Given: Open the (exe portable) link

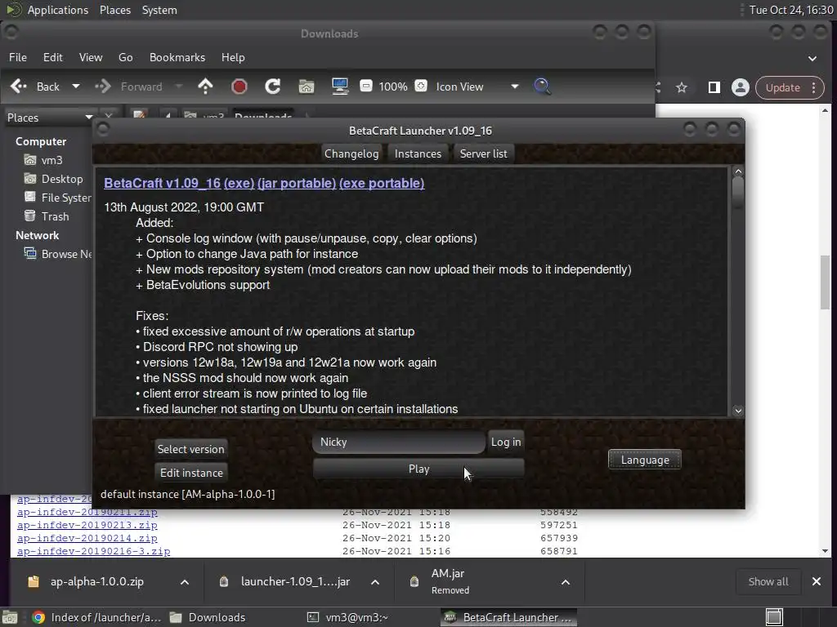Looking at the screenshot, I should point(382,183).
